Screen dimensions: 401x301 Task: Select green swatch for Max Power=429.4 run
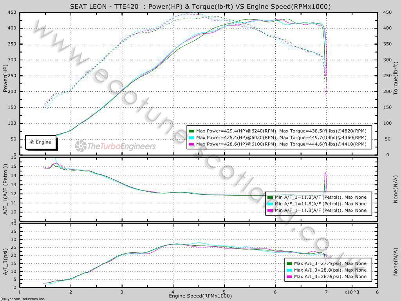click(191, 131)
